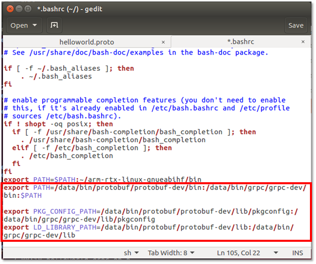Click the 'elif [ -f /etc/bash_completion ]; then' line

pyautogui.click(x=92, y=148)
